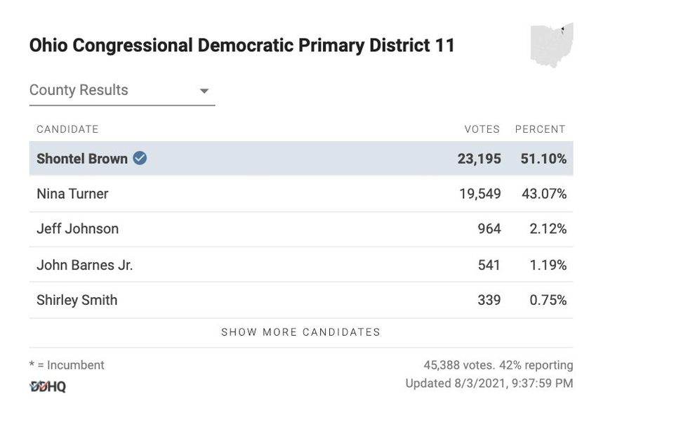Image resolution: width=688 pixels, height=439 pixels.
Task: Click Nina Turner's 19,549 vote count
Action: click(479, 194)
